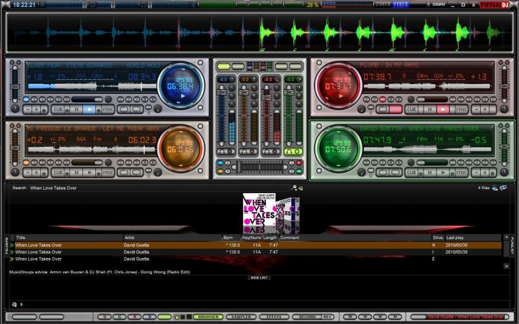Click the green deck pitch slider
519x324 pixels.
(x=505, y=147)
